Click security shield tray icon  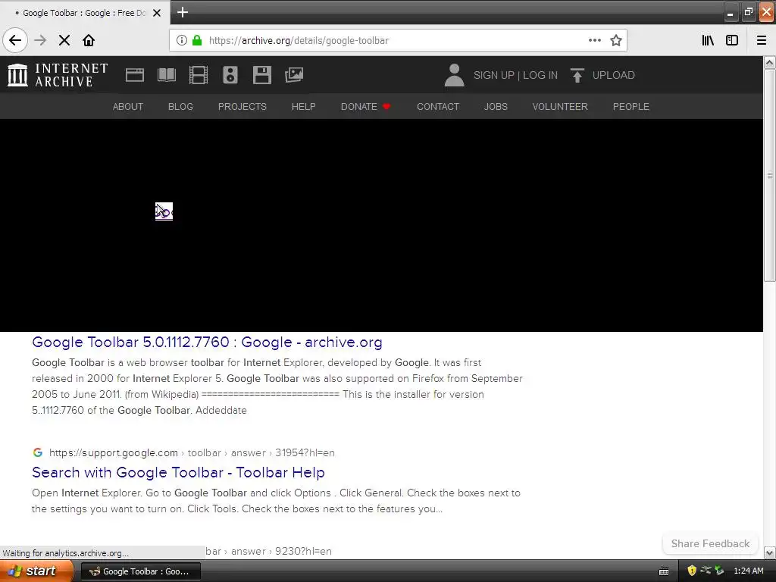(692, 571)
